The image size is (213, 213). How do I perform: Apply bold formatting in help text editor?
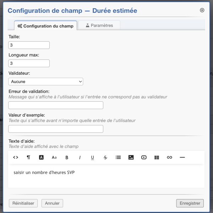[x=67, y=158]
